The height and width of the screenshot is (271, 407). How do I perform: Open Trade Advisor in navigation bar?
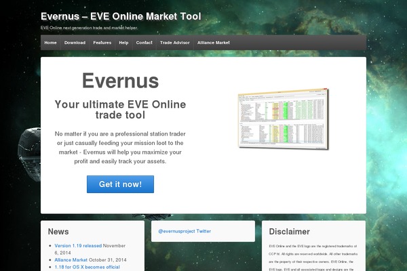tap(175, 43)
